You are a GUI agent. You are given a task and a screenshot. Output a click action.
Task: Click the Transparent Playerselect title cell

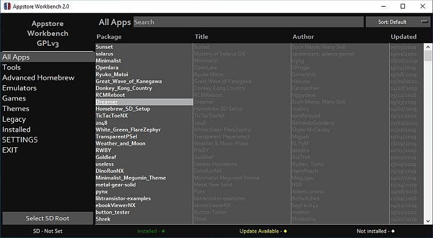click(222, 136)
